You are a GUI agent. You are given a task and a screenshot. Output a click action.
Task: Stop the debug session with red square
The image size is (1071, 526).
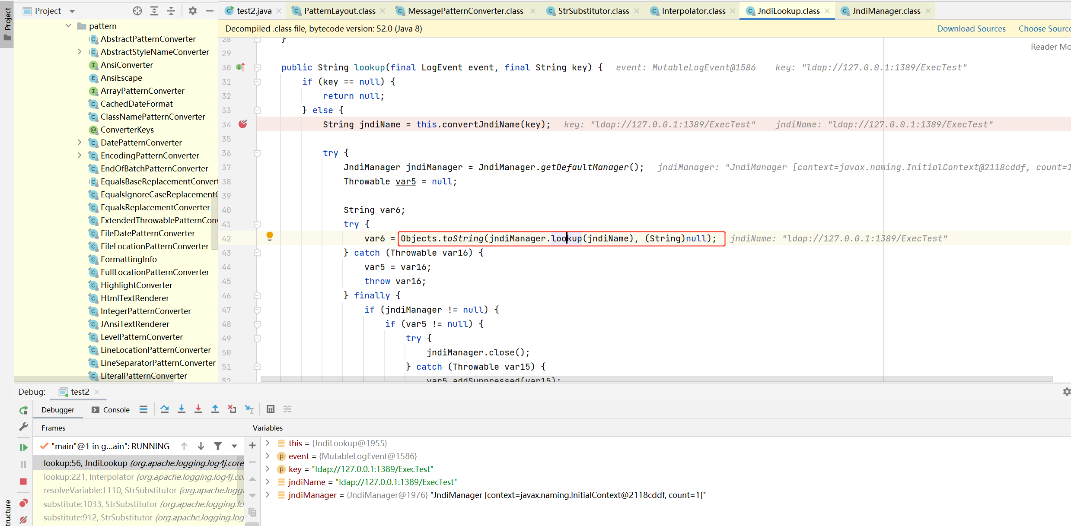click(x=23, y=481)
